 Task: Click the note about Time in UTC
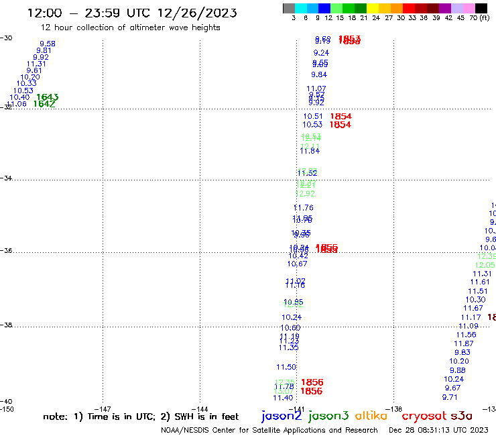pos(141,417)
